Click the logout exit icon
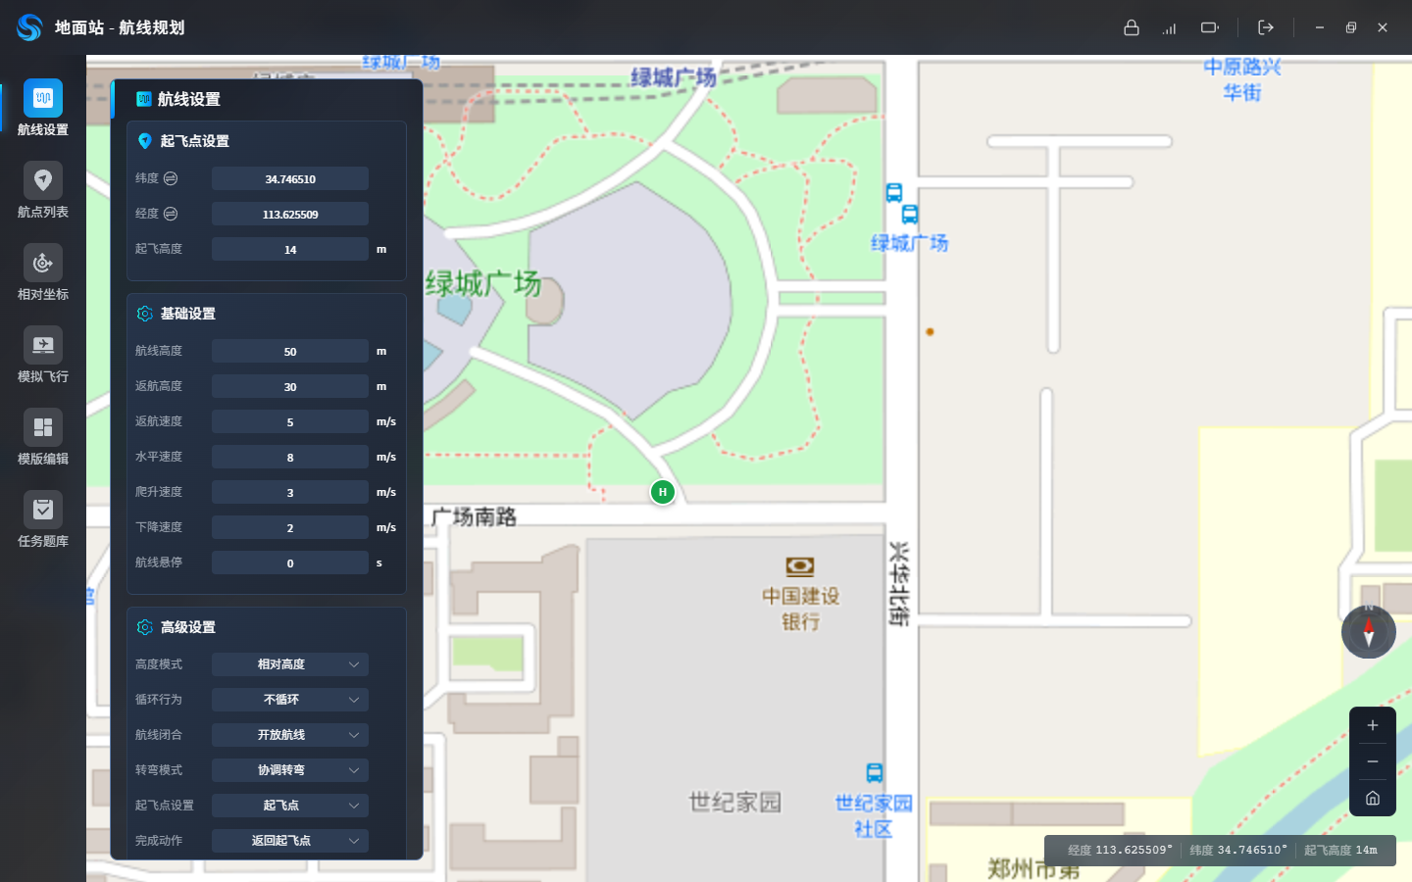This screenshot has width=1412, height=882. [x=1266, y=27]
